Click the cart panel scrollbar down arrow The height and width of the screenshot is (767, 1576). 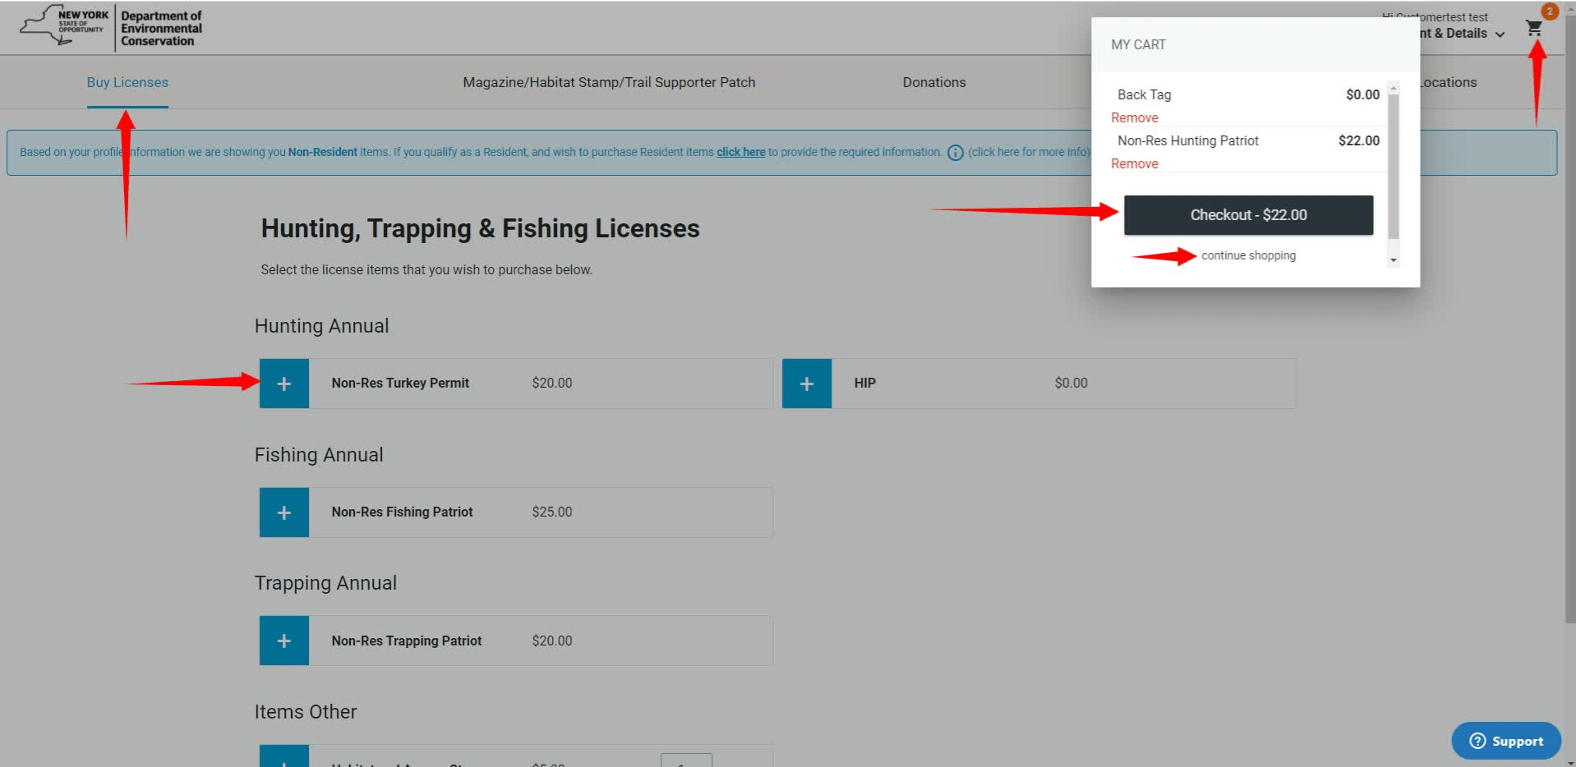pos(1392,260)
